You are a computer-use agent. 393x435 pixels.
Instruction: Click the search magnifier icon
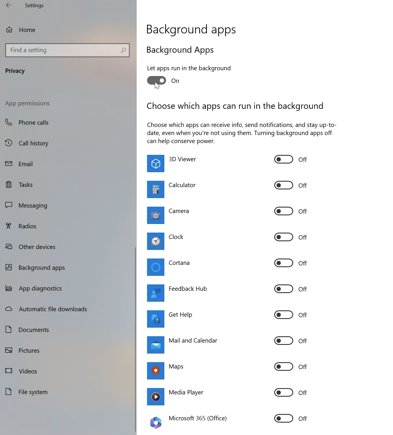[x=123, y=50]
